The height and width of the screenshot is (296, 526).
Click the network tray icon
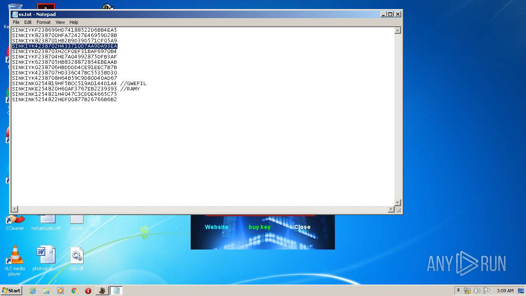[467, 291]
